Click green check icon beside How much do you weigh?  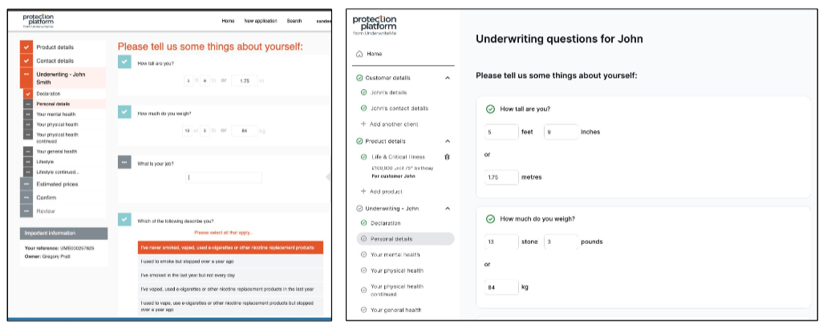pyautogui.click(x=490, y=219)
